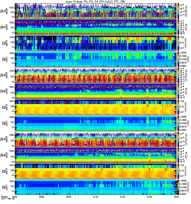The width and height of the screenshot is (191, 204).
Task: Click the 2140 time axis label
Action: (149, 197)
